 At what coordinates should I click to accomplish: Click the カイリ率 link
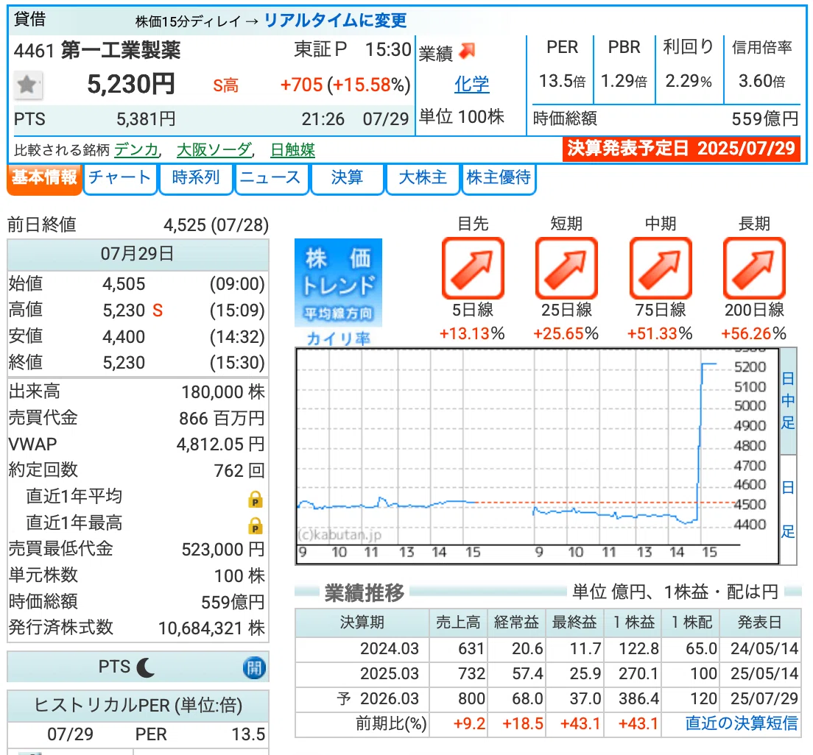coord(338,338)
